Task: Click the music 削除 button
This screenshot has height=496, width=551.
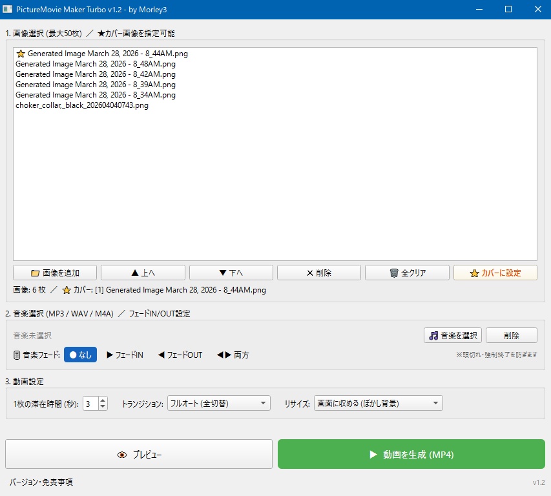Action: (511, 335)
